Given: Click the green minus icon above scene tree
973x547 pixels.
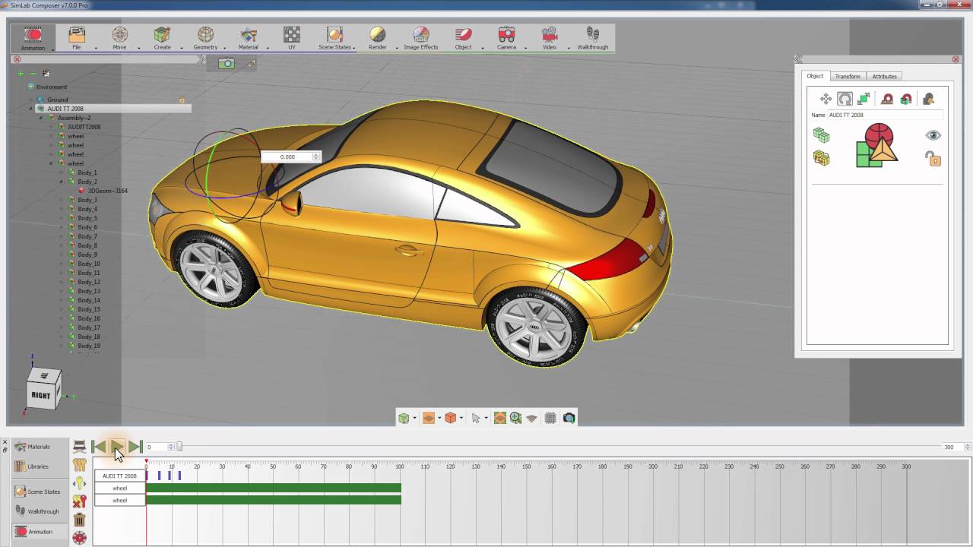Looking at the screenshot, I should tap(33, 74).
